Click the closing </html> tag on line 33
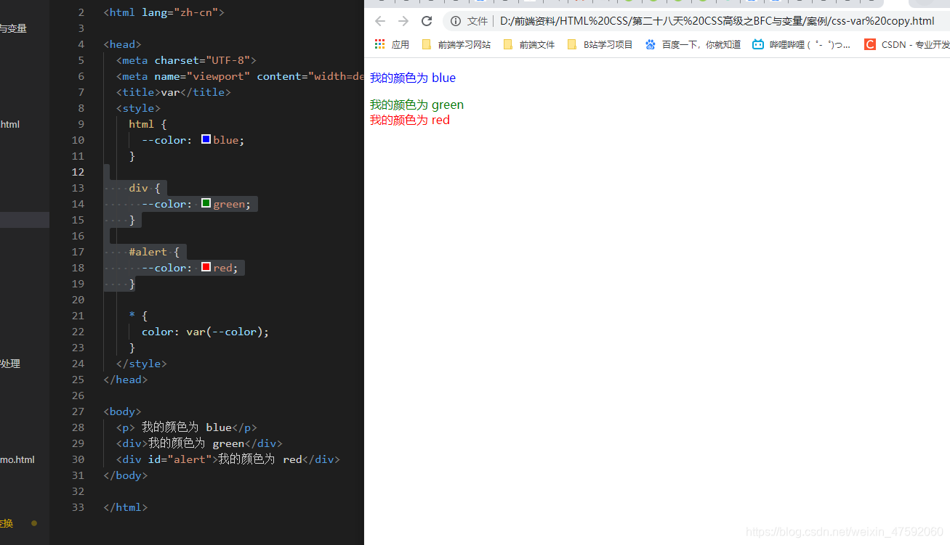This screenshot has height=545, width=950. click(x=126, y=507)
